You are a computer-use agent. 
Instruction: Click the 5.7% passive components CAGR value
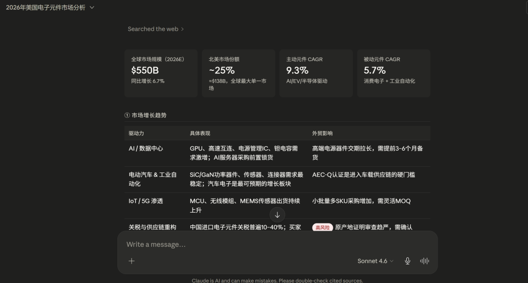coord(375,70)
